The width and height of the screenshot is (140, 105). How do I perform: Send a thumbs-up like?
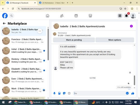(x=133, y=93)
